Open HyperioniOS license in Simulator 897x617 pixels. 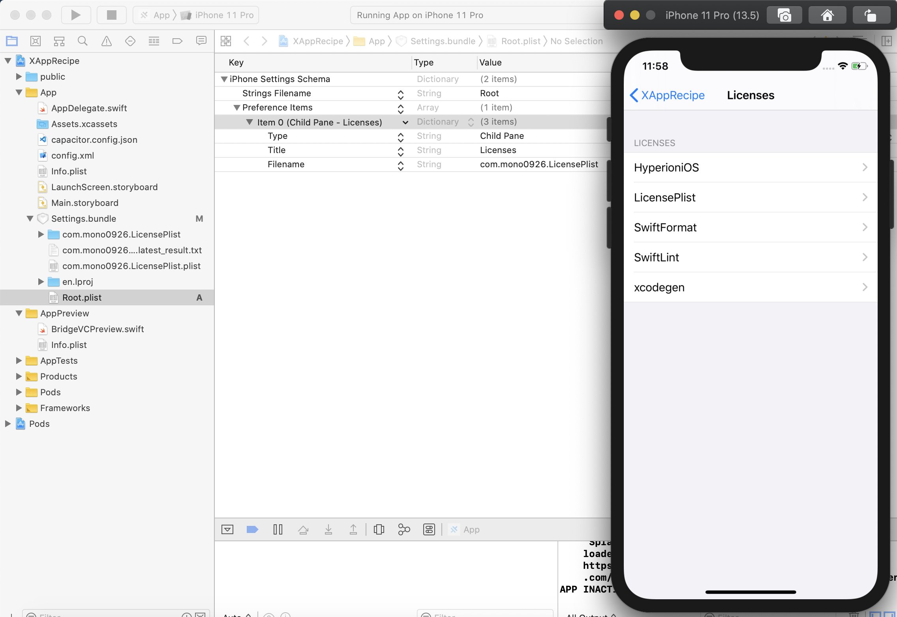coord(751,167)
